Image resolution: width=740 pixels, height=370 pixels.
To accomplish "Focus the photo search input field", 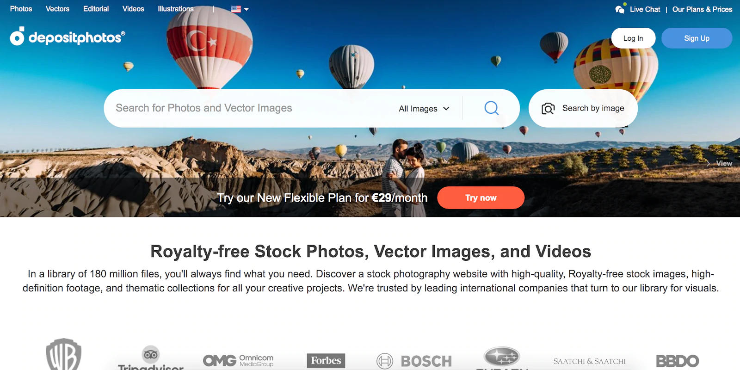I will (250, 108).
